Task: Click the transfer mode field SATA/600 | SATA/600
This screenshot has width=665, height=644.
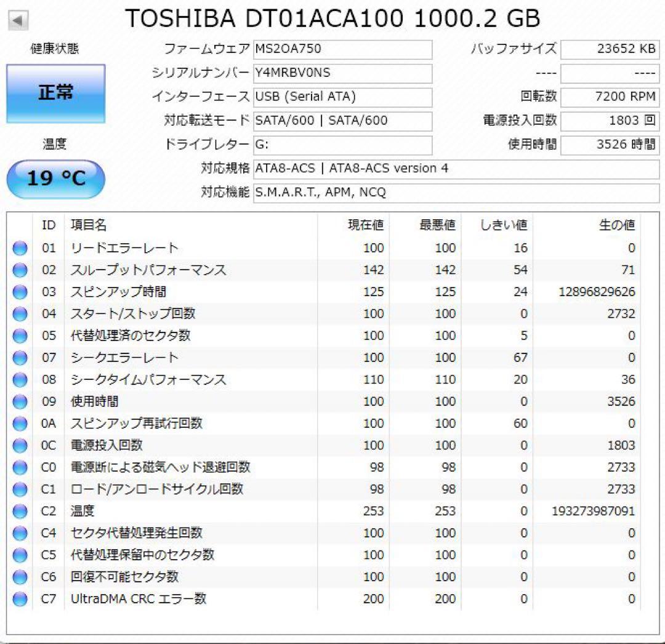Action: pos(343,121)
